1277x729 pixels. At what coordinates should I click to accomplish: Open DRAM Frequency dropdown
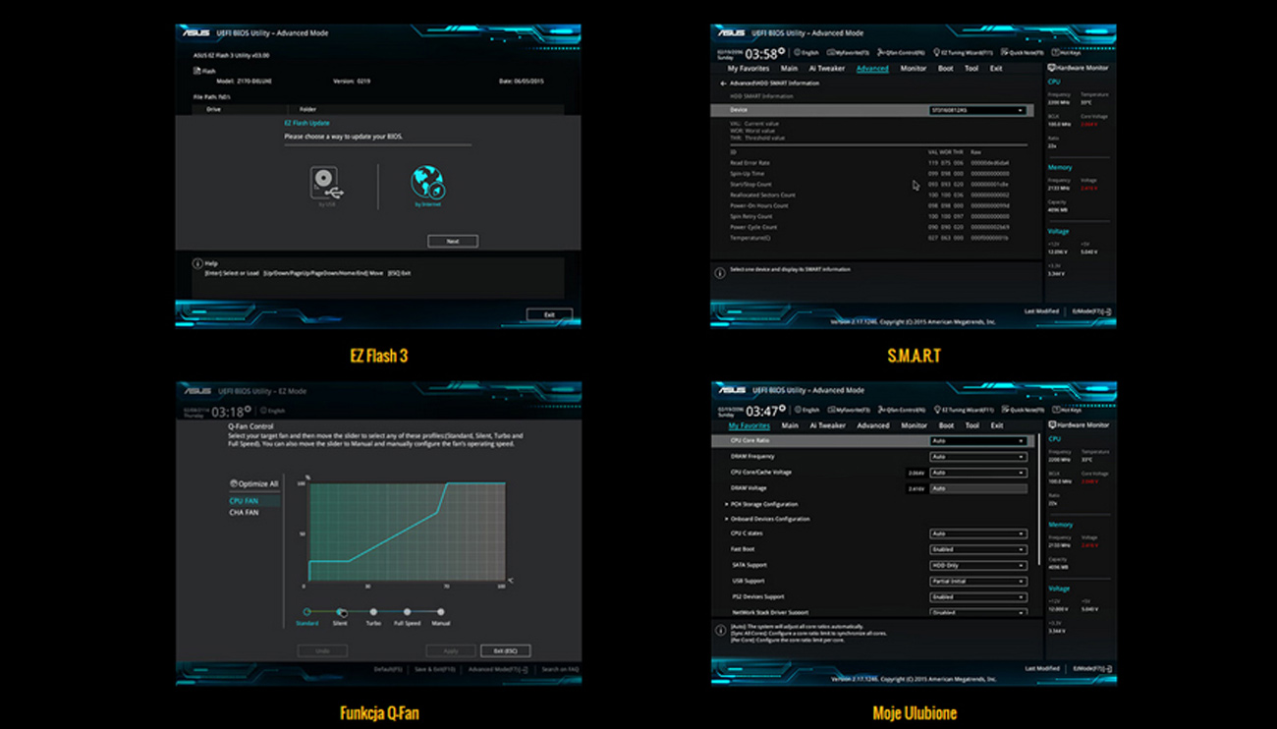point(977,457)
